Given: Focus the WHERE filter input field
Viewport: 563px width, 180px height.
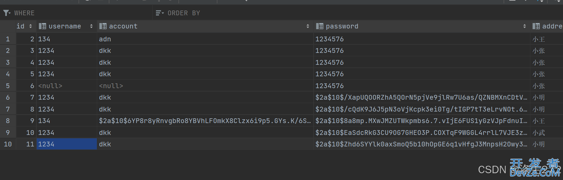Looking at the screenshot, I should pyautogui.click(x=82, y=13).
